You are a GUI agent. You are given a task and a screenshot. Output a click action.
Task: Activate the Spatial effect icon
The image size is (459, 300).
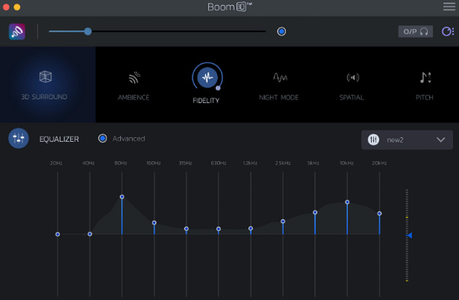pyautogui.click(x=352, y=77)
